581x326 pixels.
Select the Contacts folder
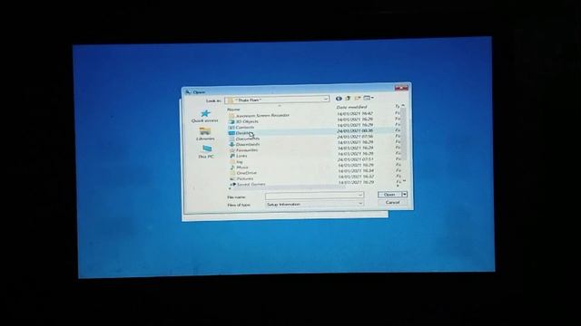pos(241,127)
